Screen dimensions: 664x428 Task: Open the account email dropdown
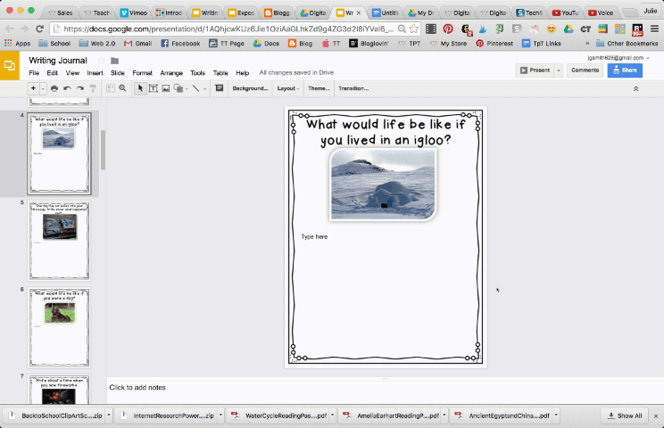click(618, 58)
